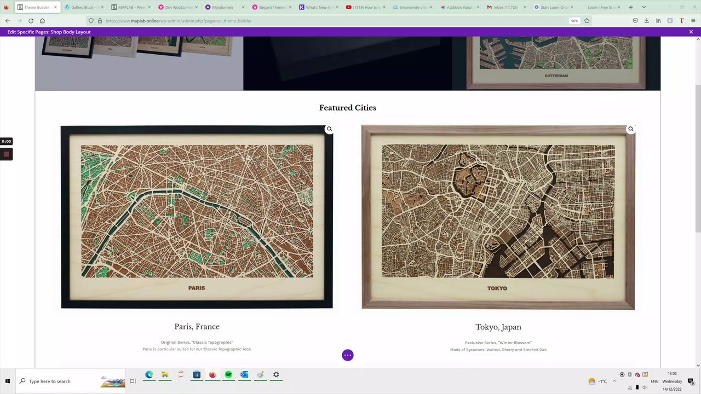The height and width of the screenshot is (394, 701).
Task: Open the Firefox application menu
Action: 693,21
